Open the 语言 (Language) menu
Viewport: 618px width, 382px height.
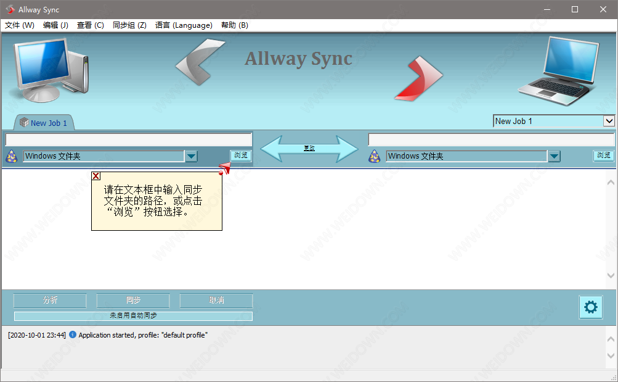(x=184, y=25)
